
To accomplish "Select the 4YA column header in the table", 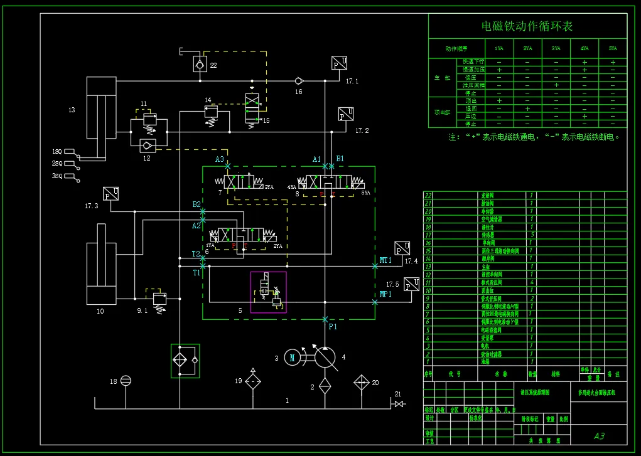I will pyautogui.click(x=584, y=49).
